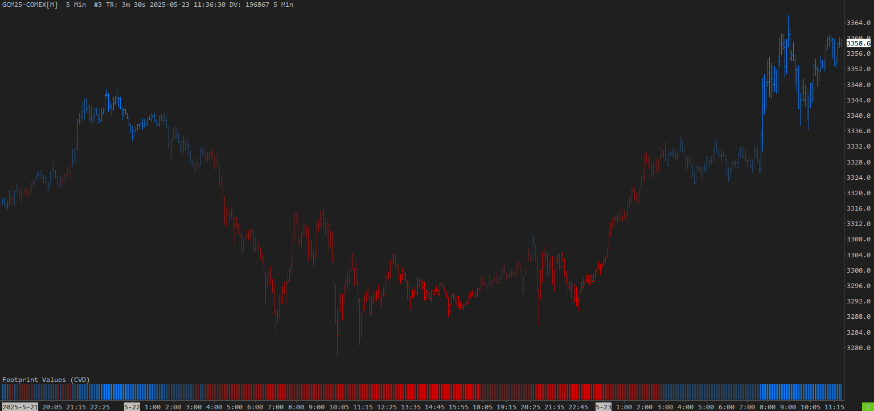Image resolution: width=874 pixels, height=411 pixels.
Task: Click the 20:05 time axis label
Action: click(x=52, y=407)
